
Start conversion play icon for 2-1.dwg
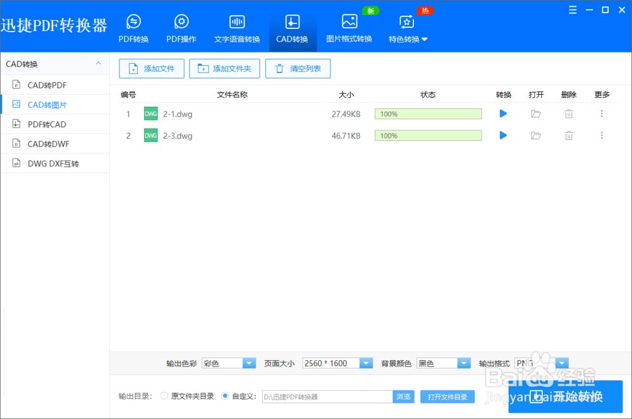503,114
